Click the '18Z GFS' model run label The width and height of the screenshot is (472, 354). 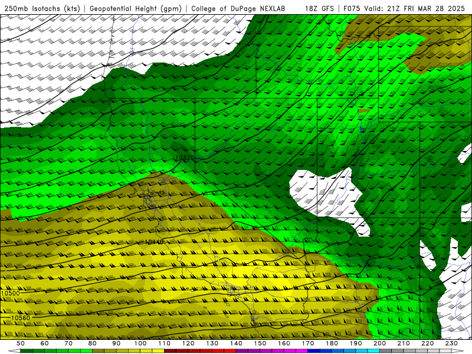[x=319, y=8]
